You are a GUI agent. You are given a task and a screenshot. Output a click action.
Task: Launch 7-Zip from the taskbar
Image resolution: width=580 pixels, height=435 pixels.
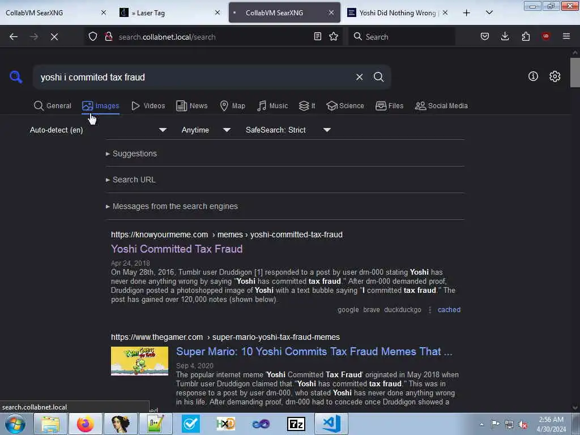(x=296, y=424)
